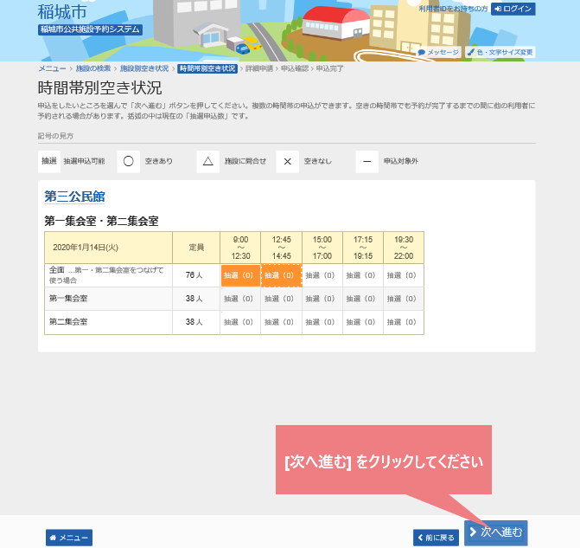Open the 第三公民館 facility link
Screen dimensions: 580x548
[74, 197]
